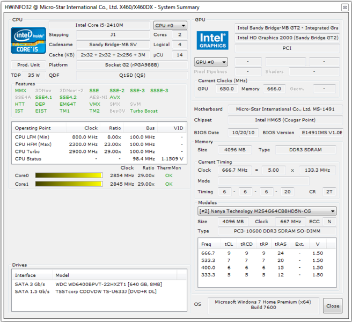Click the memory multiplier 5.00 field

click(x=274, y=170)
